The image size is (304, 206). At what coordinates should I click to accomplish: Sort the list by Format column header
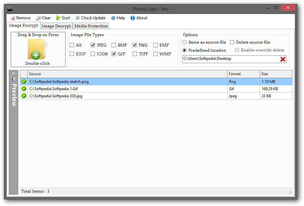tap(243, 74)
